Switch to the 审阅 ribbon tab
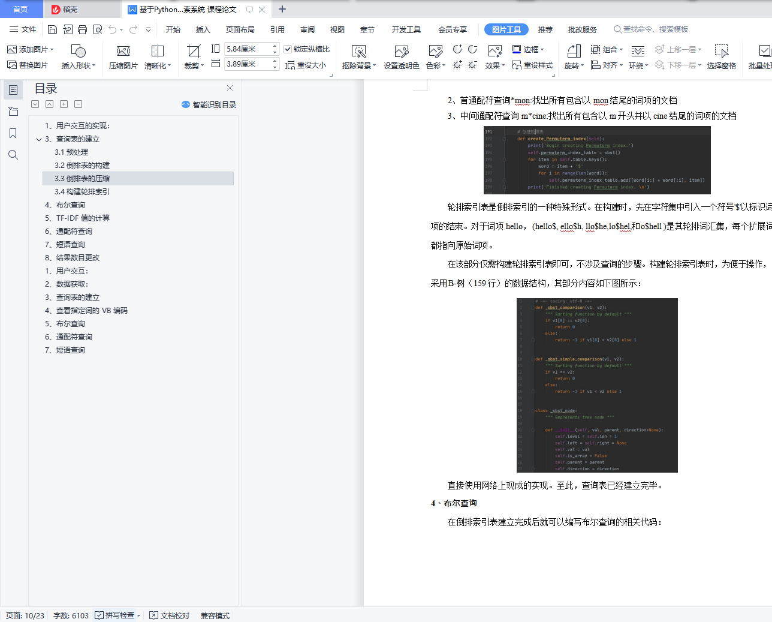This screenshot has width=772, height=622. click(x=307, y=29)
